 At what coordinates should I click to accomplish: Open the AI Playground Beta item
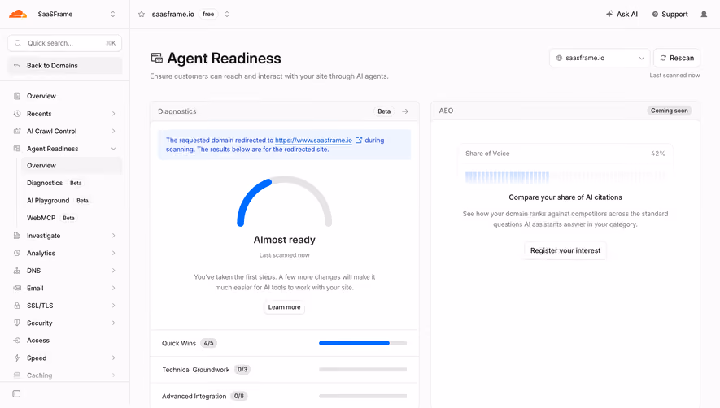[x=72, y=200]
